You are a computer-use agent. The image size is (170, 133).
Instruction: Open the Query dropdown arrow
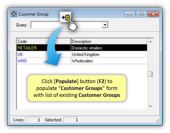105,25
